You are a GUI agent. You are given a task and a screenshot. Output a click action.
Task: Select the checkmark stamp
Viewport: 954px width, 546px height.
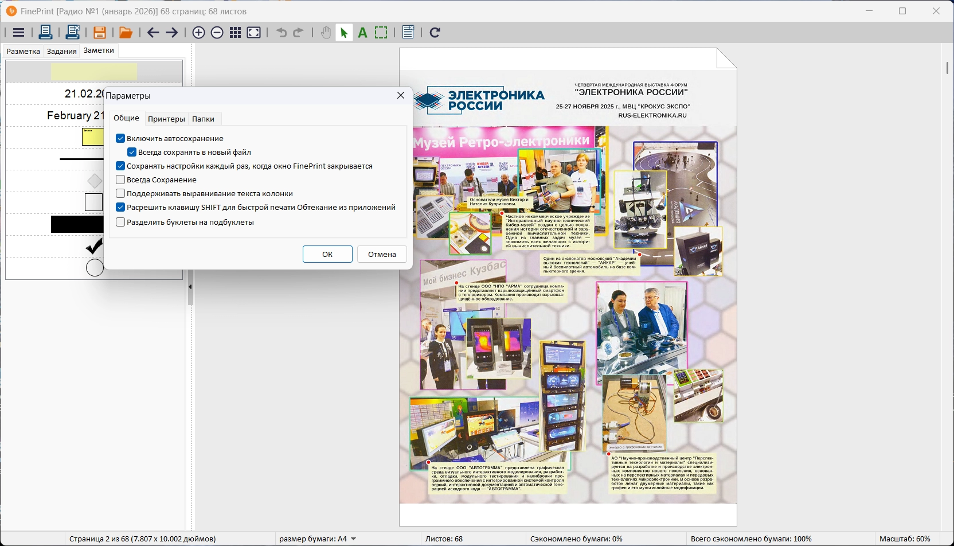pos(94,246)
